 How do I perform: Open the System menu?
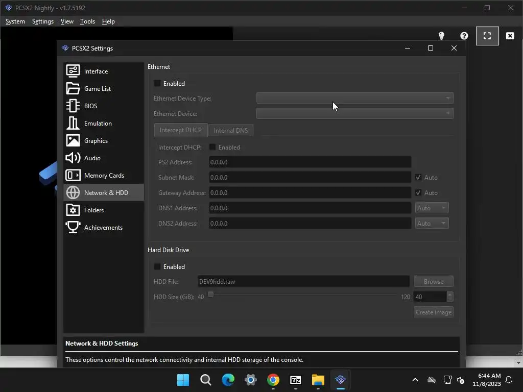click(15, 21)
